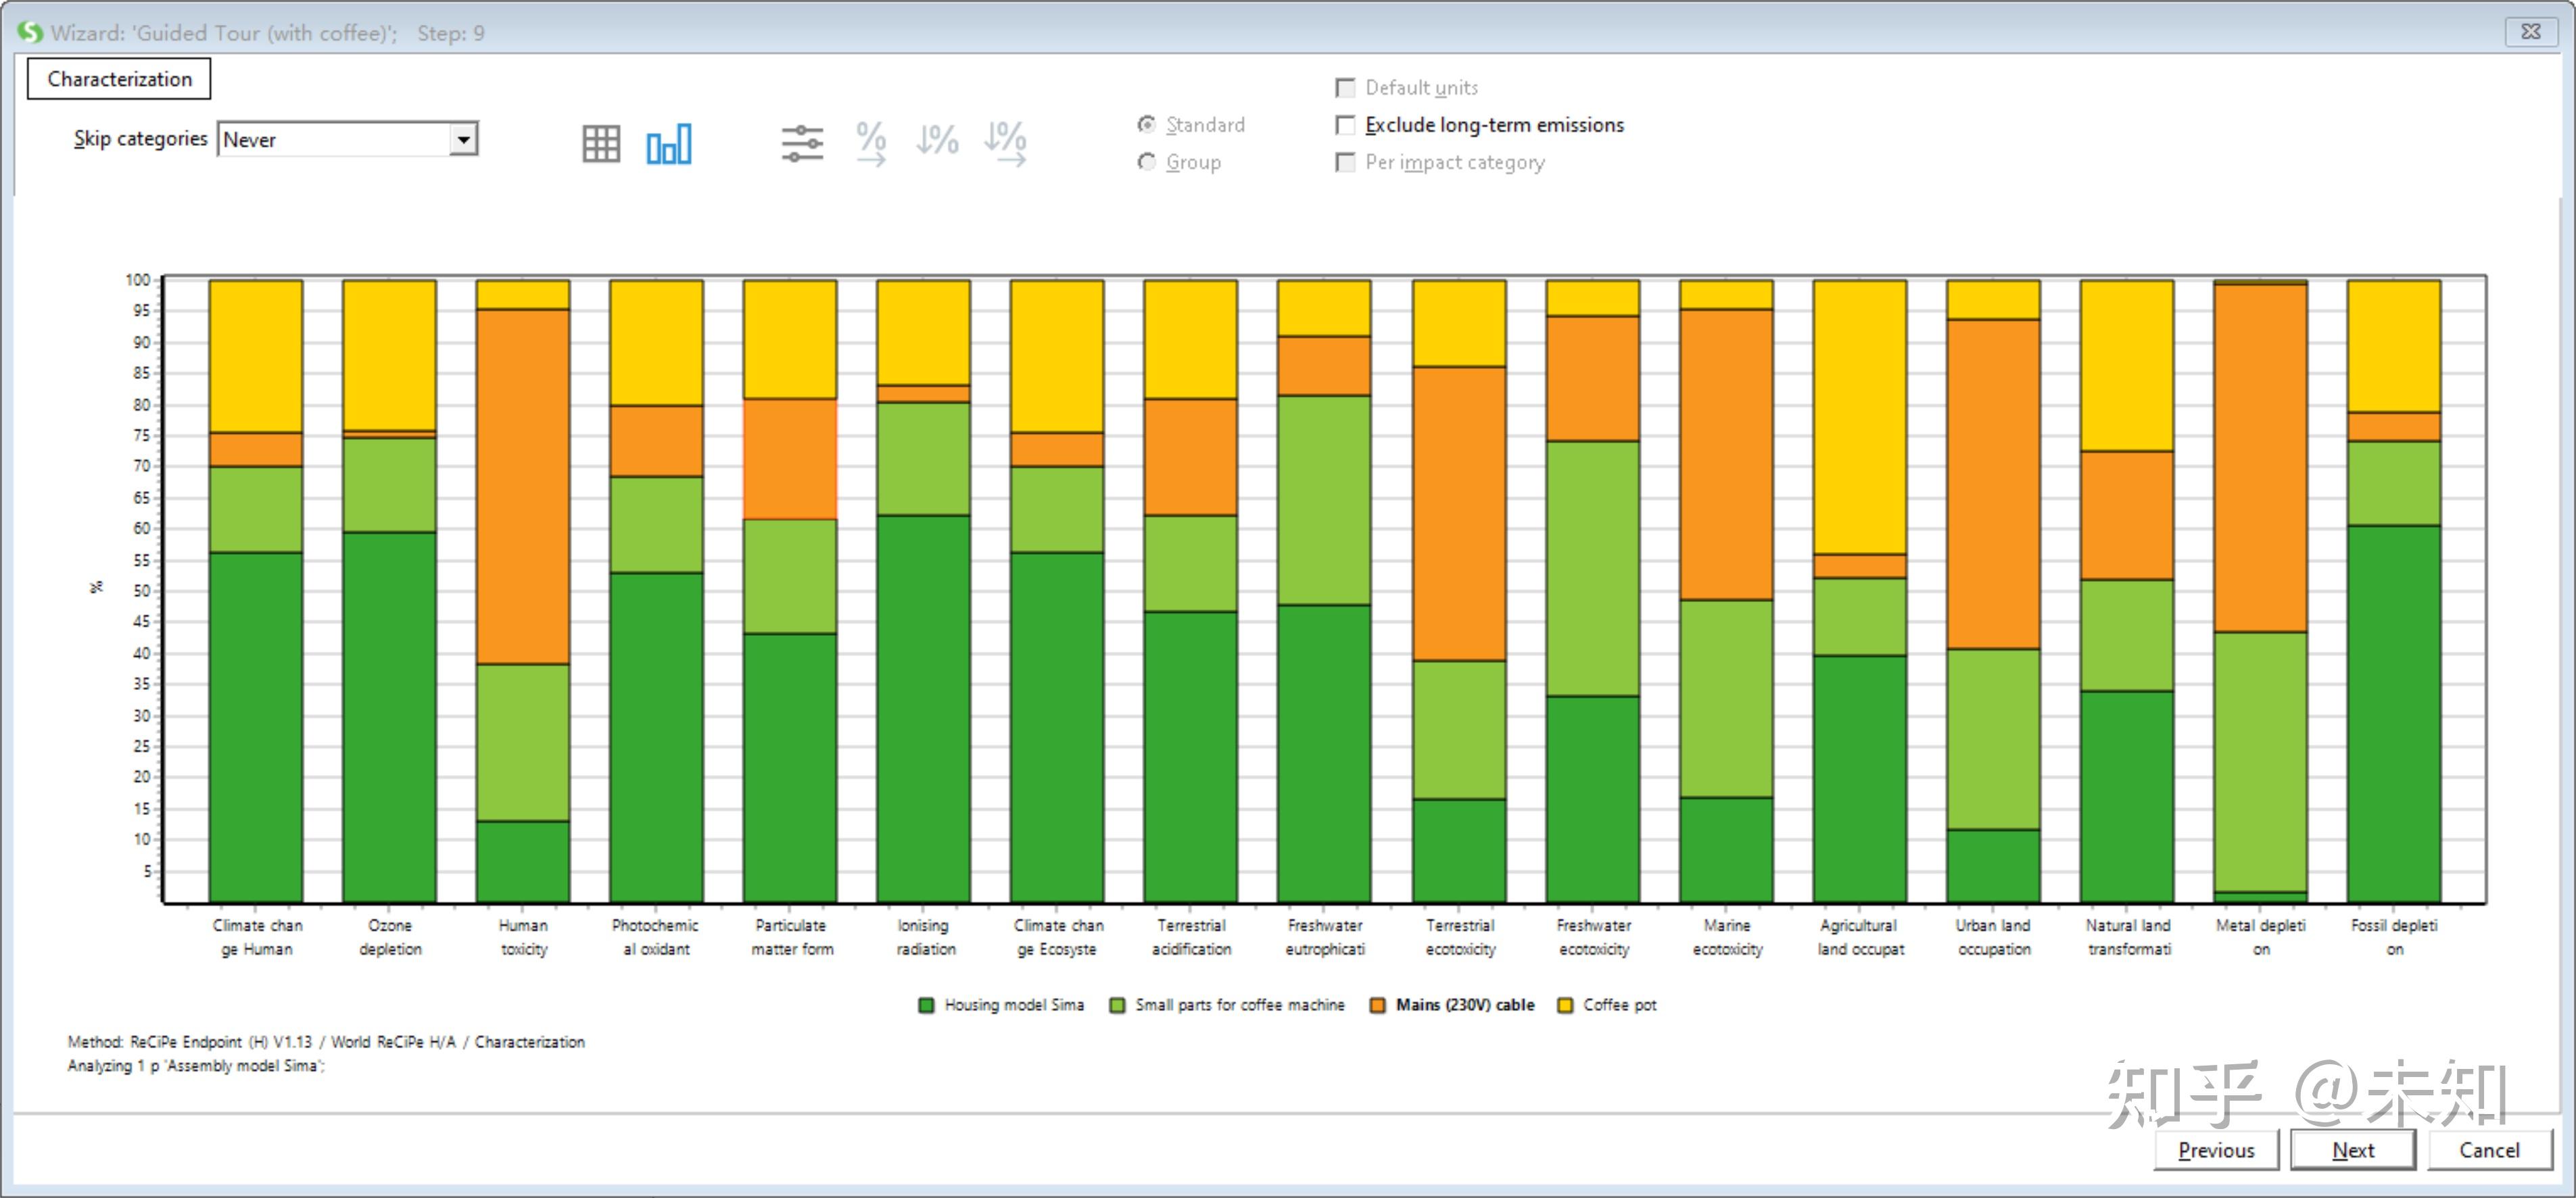Enable Exclude long-term emissions checkbox
The height and width of the screenshot is (1198, 2576).
[1346, 125]
